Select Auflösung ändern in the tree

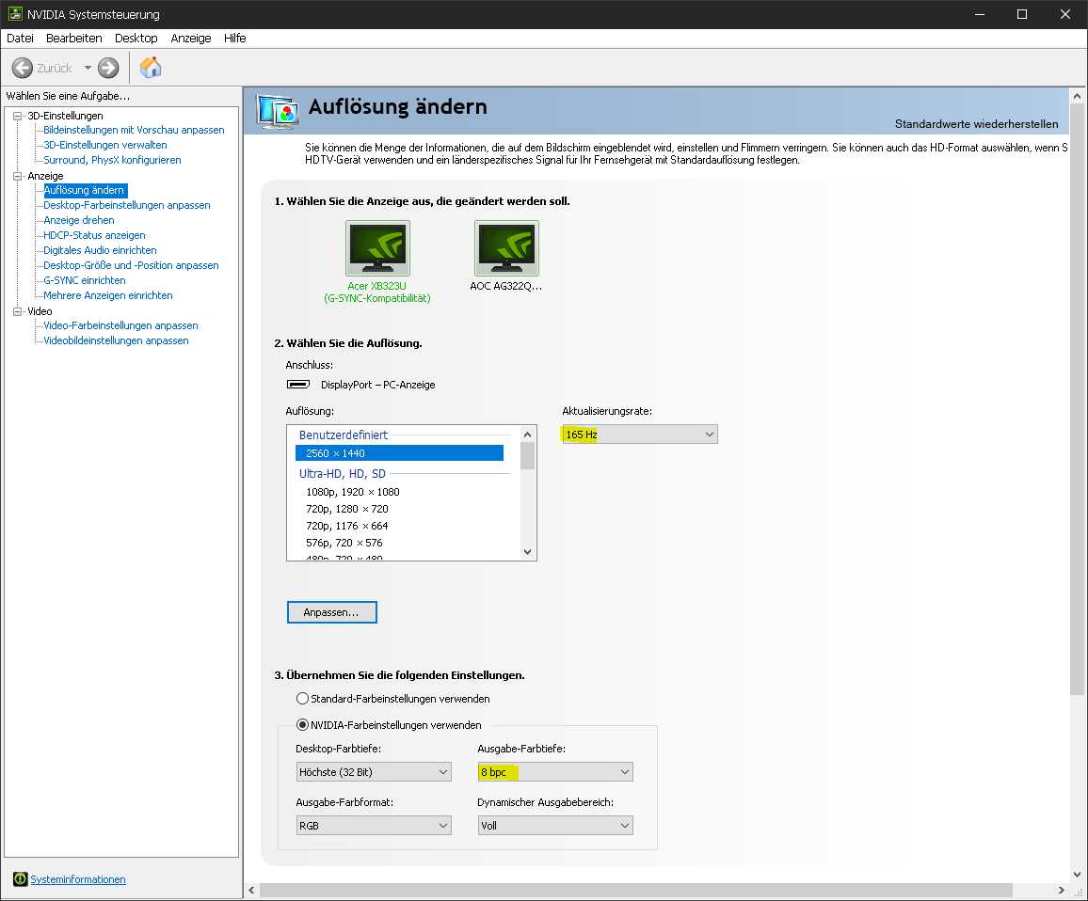tap(84, 190)
